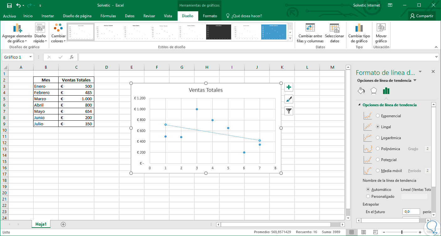Click the En el futuro period field
The image size is (441, 236).
point(411,212)
